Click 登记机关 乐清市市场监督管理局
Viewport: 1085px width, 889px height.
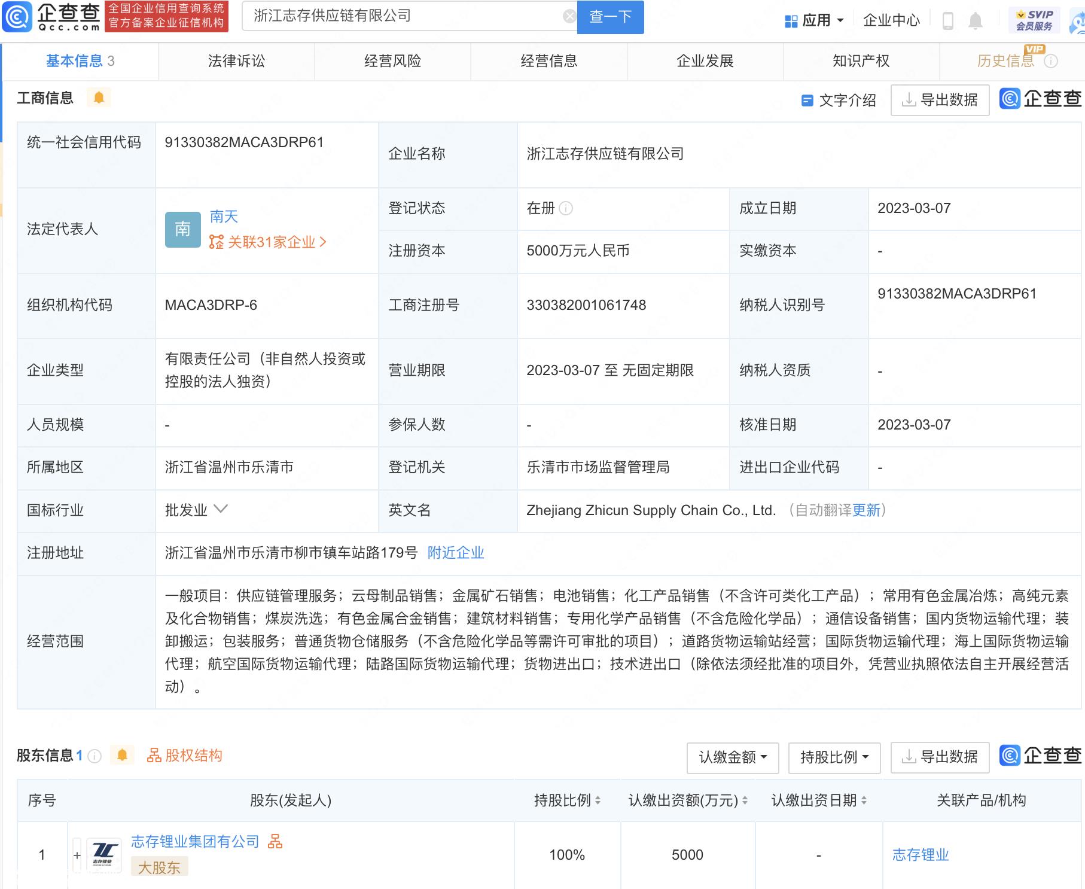coord(598,467)
